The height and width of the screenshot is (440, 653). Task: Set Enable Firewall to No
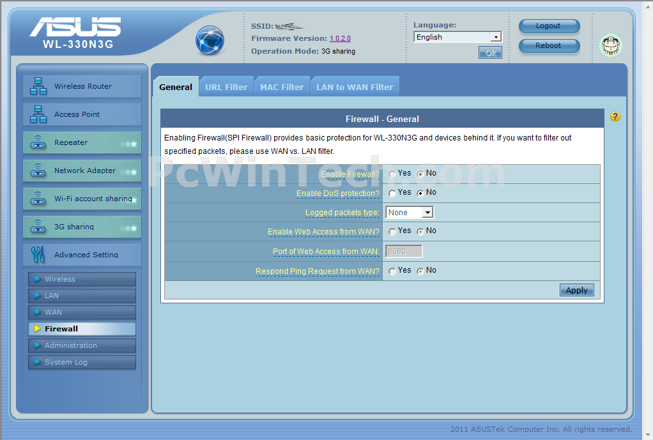pos(420,174)
